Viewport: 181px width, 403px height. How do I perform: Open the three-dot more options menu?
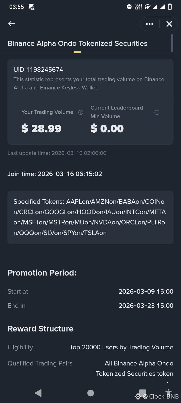pyautogui.click(x=150, y=24)
